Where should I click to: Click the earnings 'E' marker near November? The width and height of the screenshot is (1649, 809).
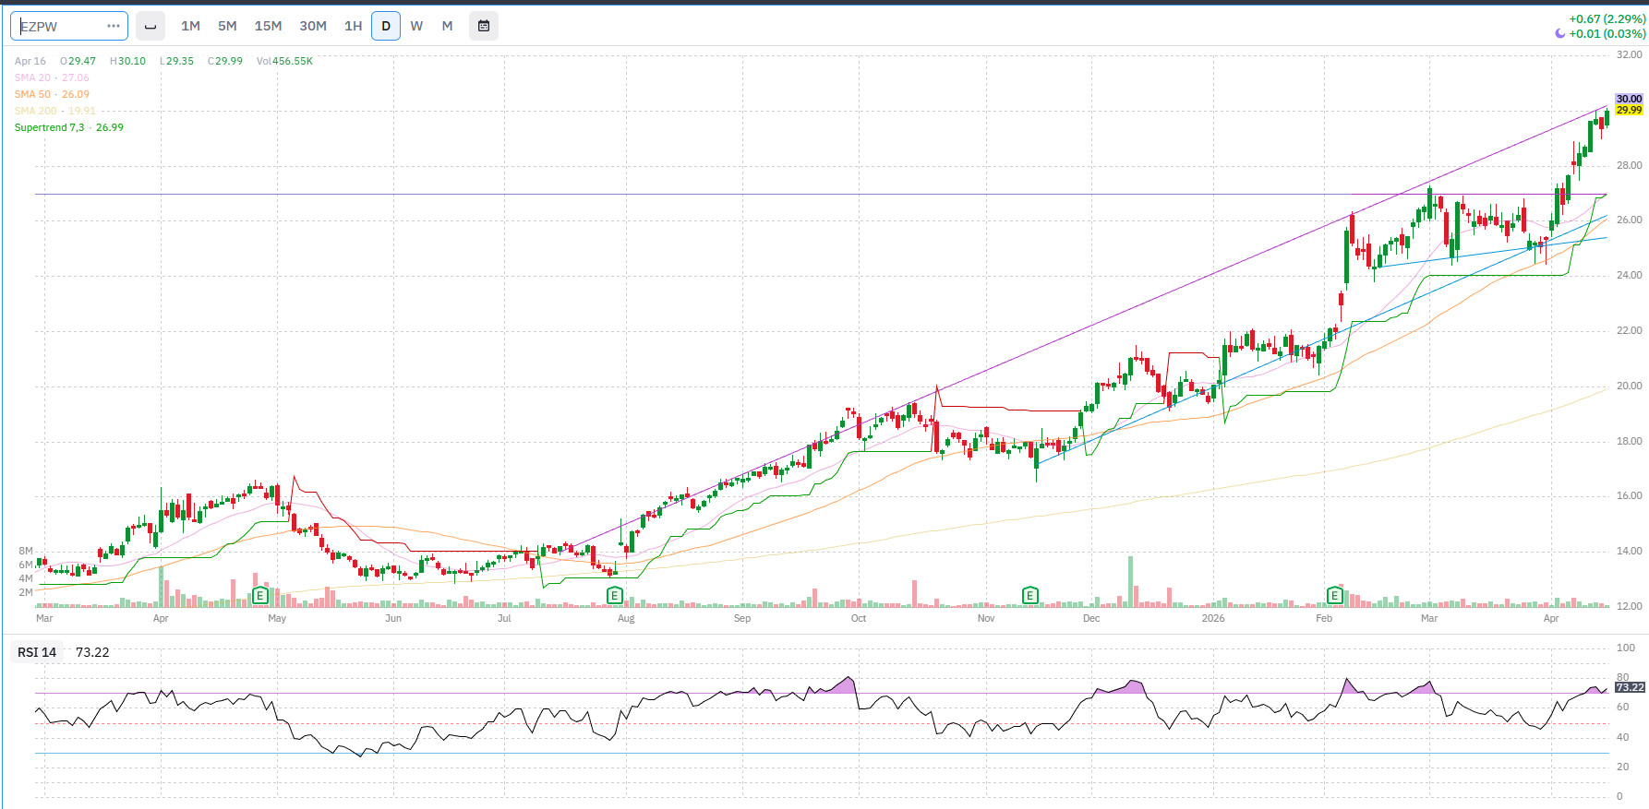(x=1030, y=596)
